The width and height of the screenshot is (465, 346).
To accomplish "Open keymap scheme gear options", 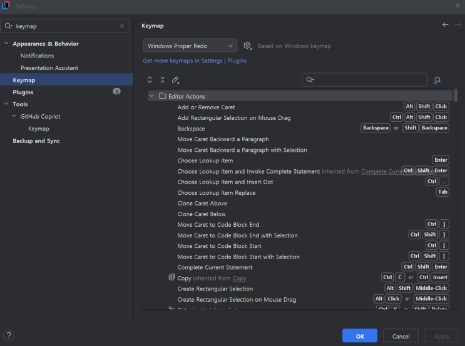I will click(247, 46).
